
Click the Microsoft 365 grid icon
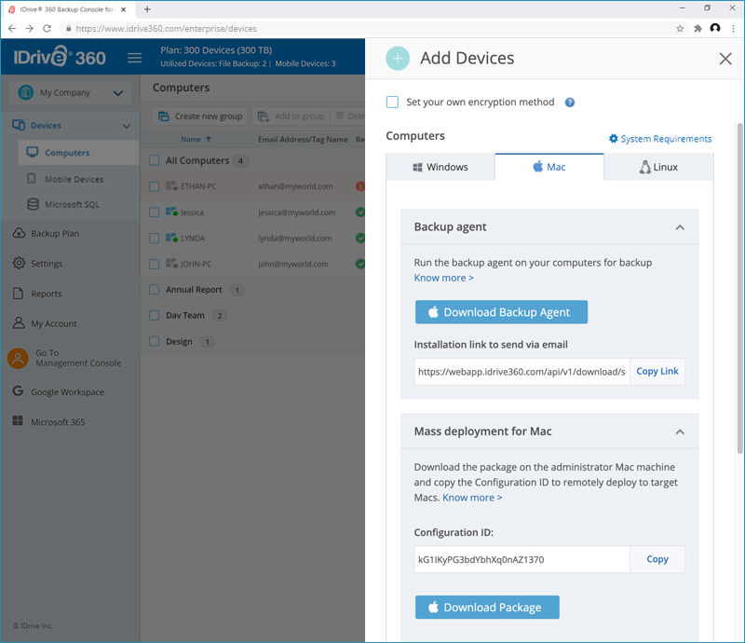click(18, 421)
